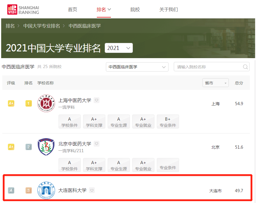Open the 中国大学专业排名 breadcrumb link
Viewport: 256px width, 203px height.
click(x=42, y=26)
